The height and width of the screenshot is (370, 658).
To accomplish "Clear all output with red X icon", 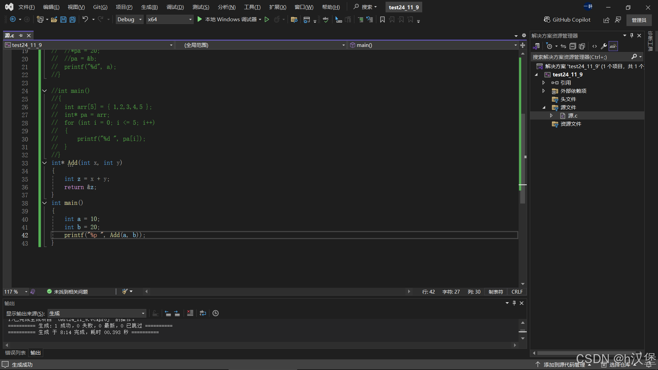I will [x=190, y=313].
